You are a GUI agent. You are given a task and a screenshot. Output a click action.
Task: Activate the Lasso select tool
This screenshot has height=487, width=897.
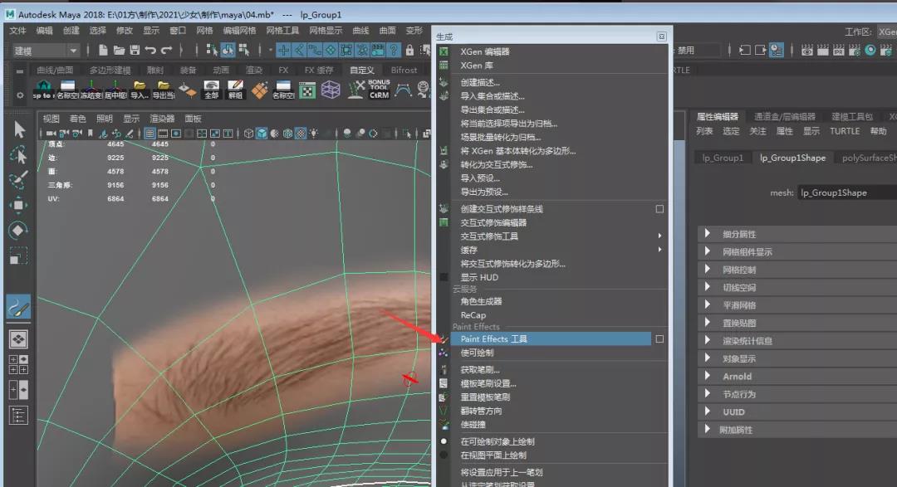pos(18,155)
